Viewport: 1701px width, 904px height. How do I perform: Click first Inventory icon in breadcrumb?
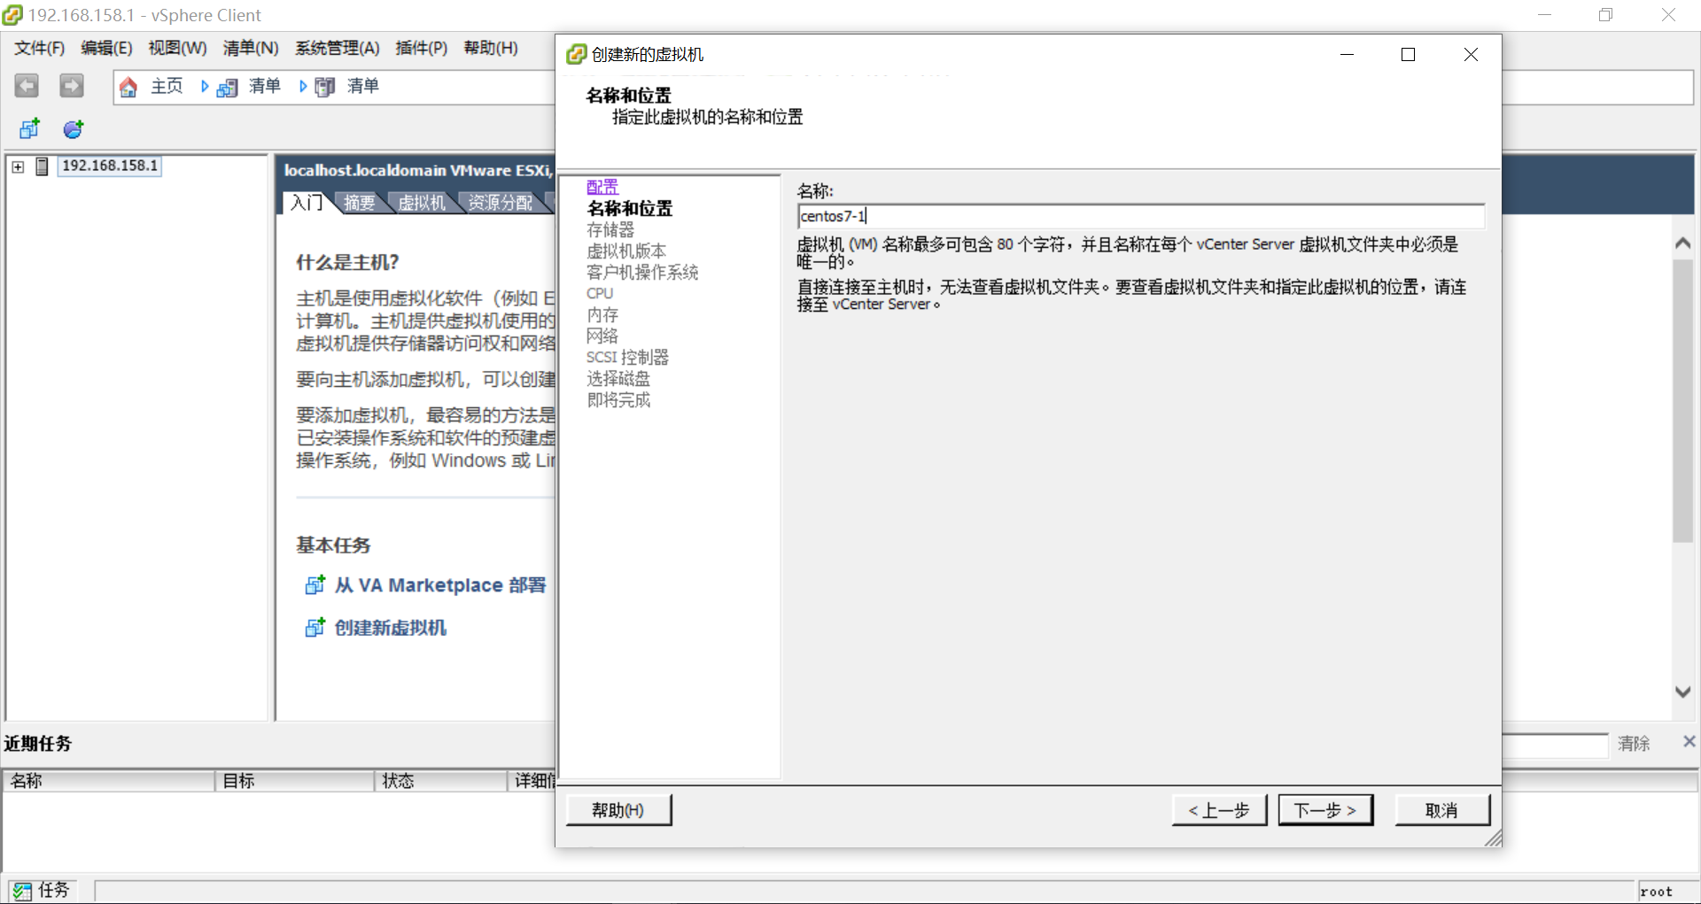(228, 87)
